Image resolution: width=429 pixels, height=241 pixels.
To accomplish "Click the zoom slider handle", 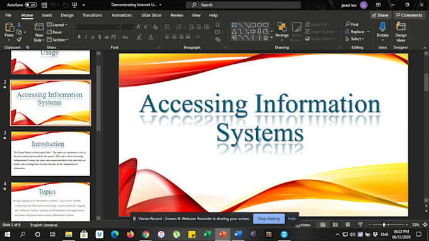I will pyautogui.click(x=384, y=225).
